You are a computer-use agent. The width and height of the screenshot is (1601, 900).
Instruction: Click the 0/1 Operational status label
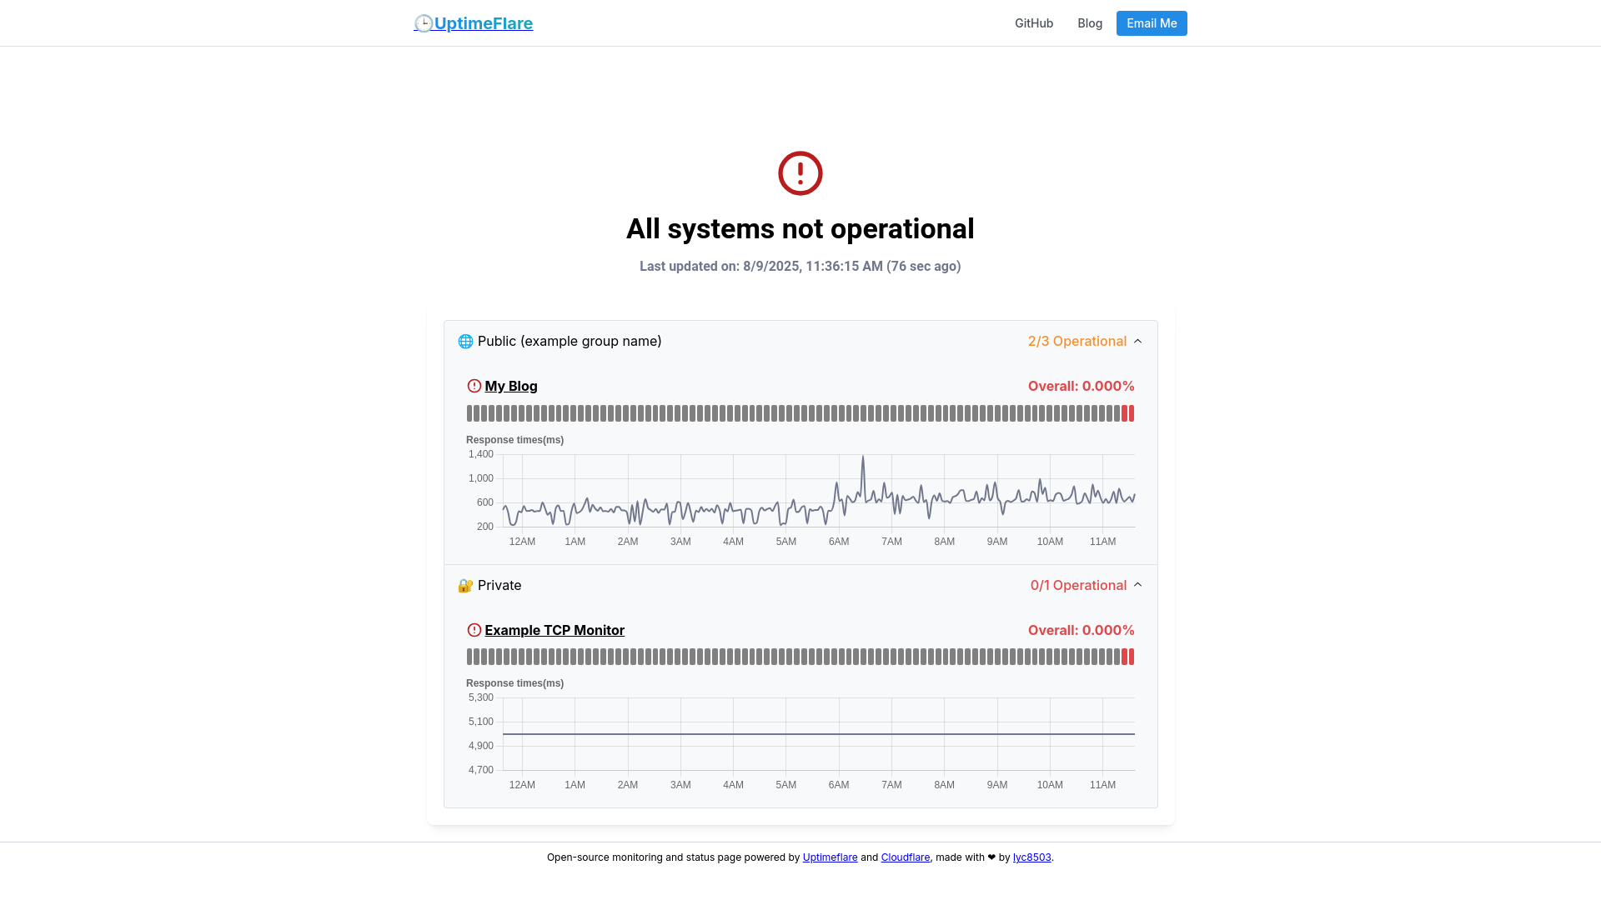pos(1079,585)
